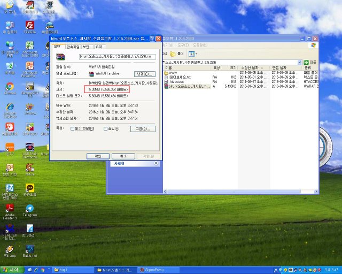The width and height of the screenshot is (342, 274).
Task: Click the 이동 (Go) button in Explorer
Action: pos(310,62)
